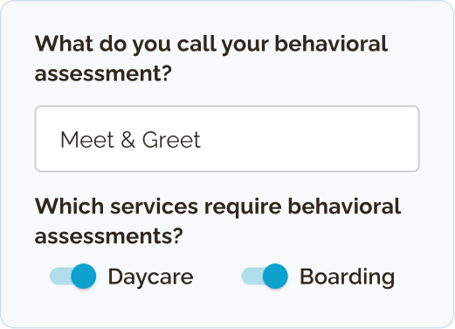Click the light-blue track of Daycare switch
455x329 pixels.
pyautogui.click(x=60, y=276)
